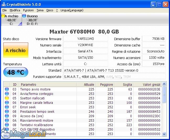This screenshot has width=170, height=140.
Task: Click greyed-out TRIM in supported functions
Action: 127,77
